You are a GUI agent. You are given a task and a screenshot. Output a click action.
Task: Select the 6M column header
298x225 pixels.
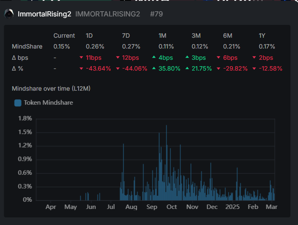tap(228, 36)
